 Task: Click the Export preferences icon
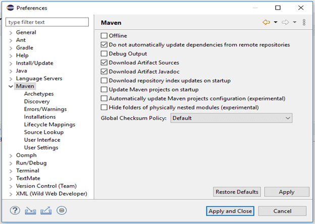click(46, 210)
